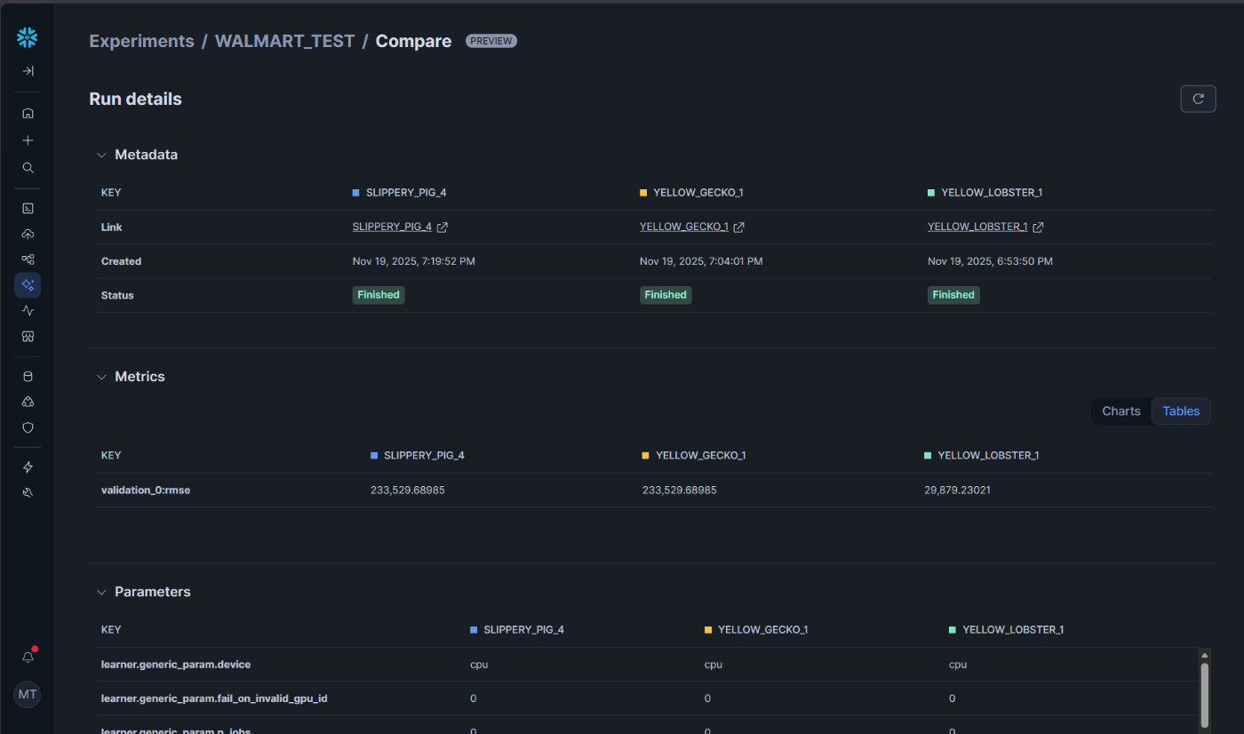Screen dimensions: 1244x734
Task: Switch metrics view to Tables
Action: 1181,411
